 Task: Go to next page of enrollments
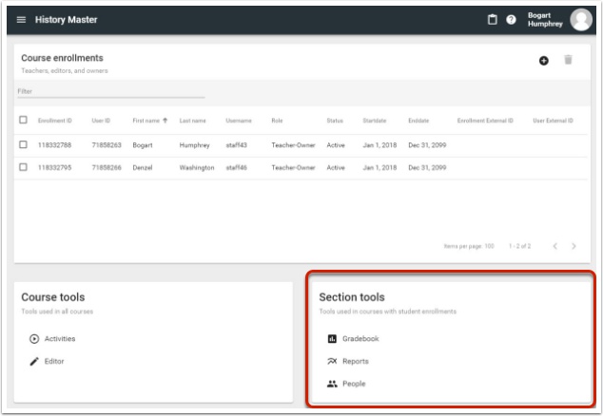pyautogui.click(x=574, y=246)
